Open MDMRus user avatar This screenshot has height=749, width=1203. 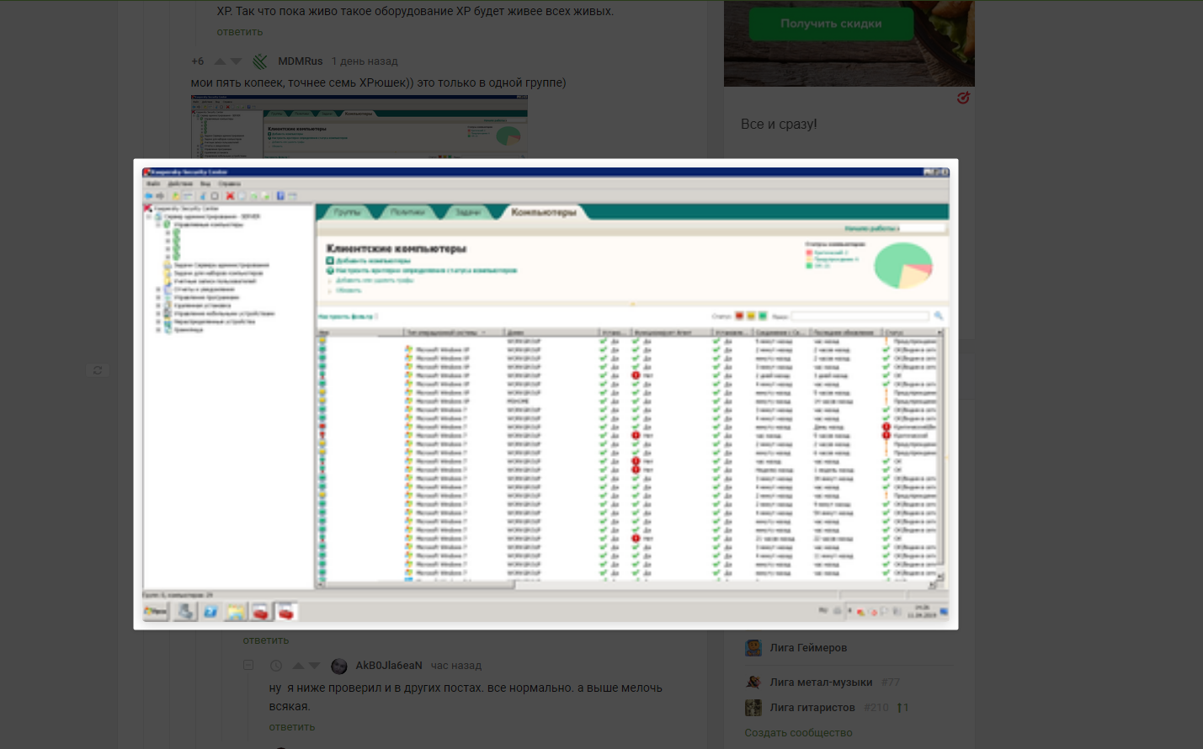coord(260,61)
